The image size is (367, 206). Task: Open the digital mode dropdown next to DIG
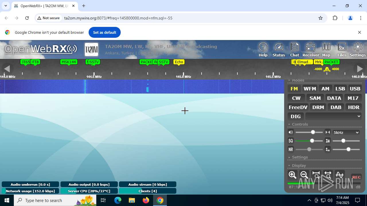click(x=333, y=116)
